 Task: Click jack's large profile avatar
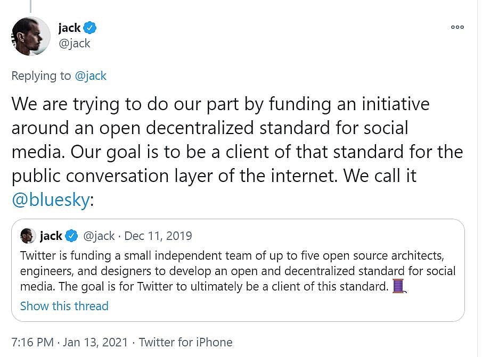coord(31,36)
